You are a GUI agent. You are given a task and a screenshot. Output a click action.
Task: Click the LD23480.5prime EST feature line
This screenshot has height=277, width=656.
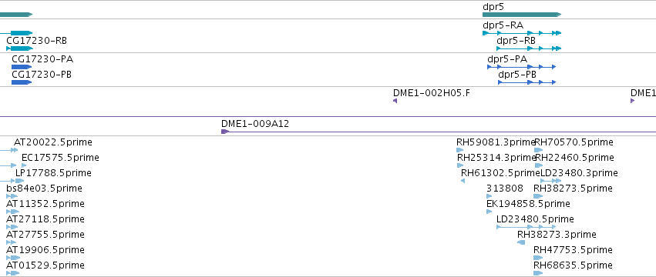526,227
